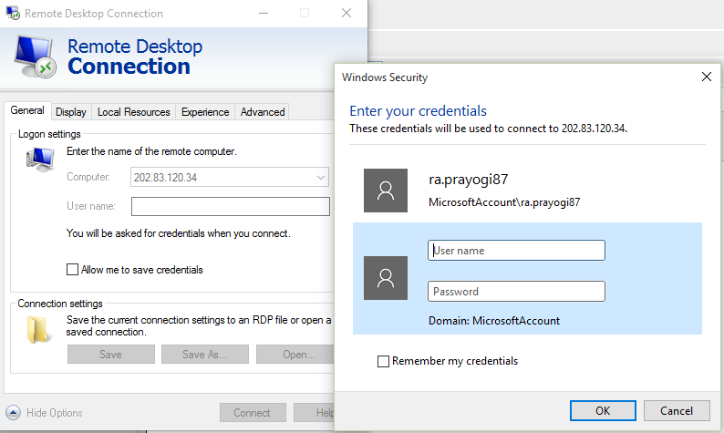
Task: Close the Windows Security dialog
Action: 706,77
